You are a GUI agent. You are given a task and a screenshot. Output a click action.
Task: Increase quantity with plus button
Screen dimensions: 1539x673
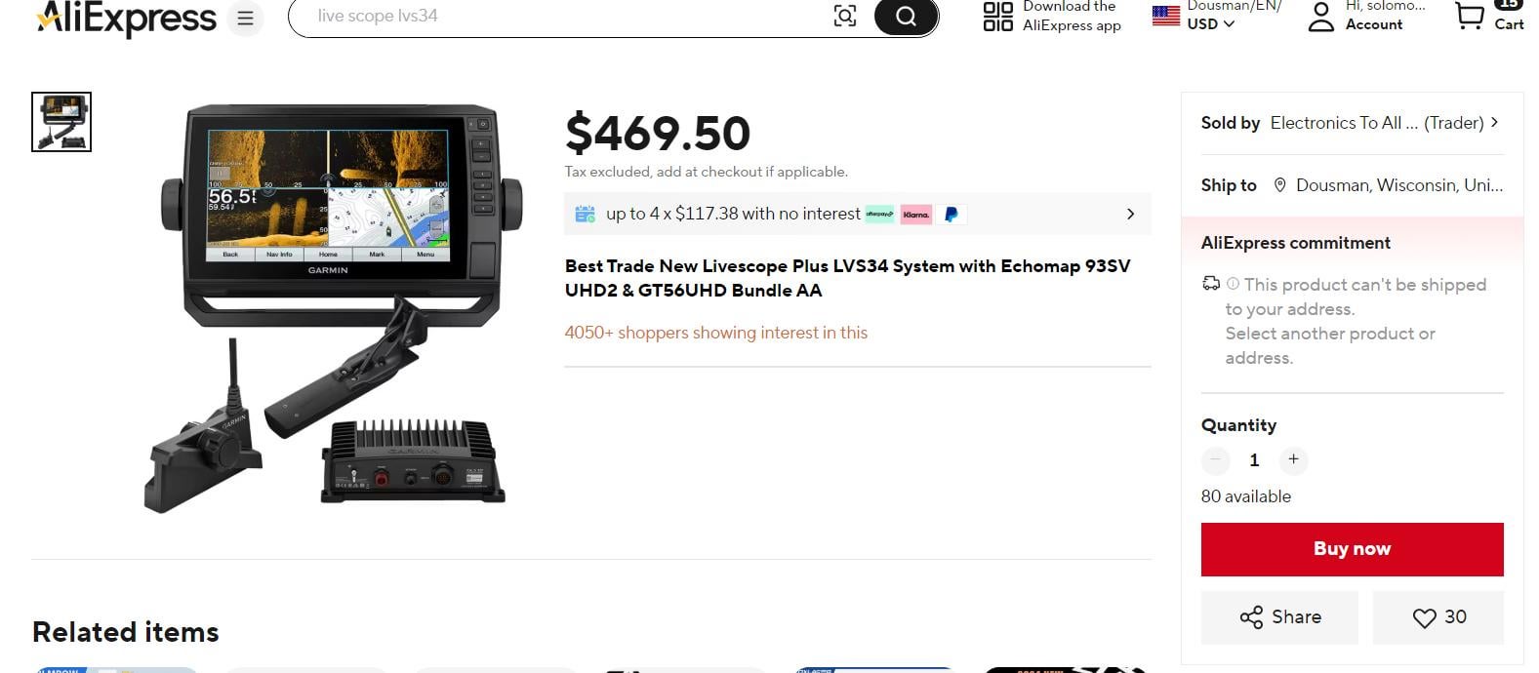(x=1293, y=459)
